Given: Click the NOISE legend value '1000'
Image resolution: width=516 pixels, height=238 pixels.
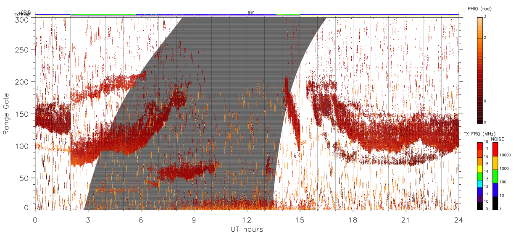Looking at the screenshot, I should (504, 168).
